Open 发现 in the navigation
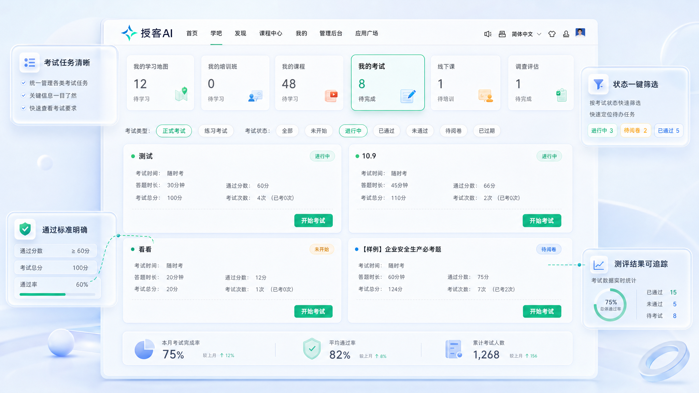Image resolution: width=699 pixels, height=393 pixels. 240,33
